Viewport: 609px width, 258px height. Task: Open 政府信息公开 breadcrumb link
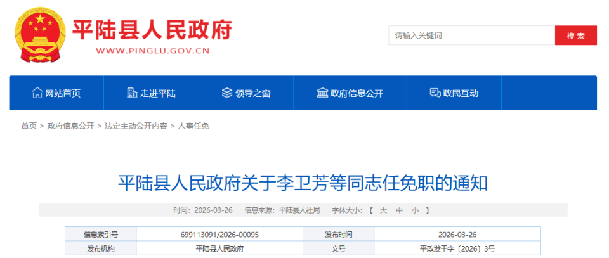tap(70, 126)
